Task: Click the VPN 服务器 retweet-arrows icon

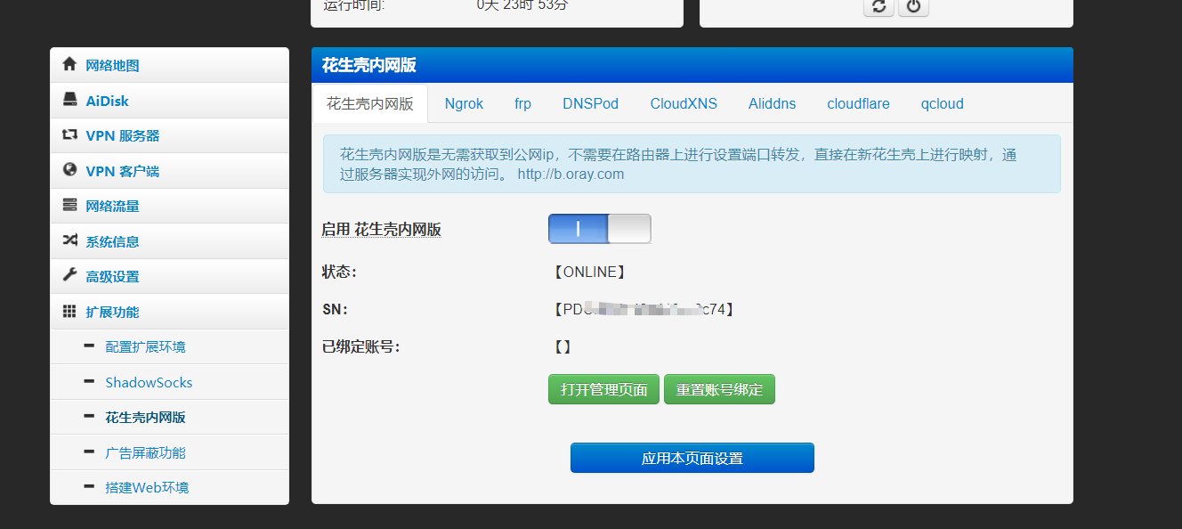Action: (69, 135)
